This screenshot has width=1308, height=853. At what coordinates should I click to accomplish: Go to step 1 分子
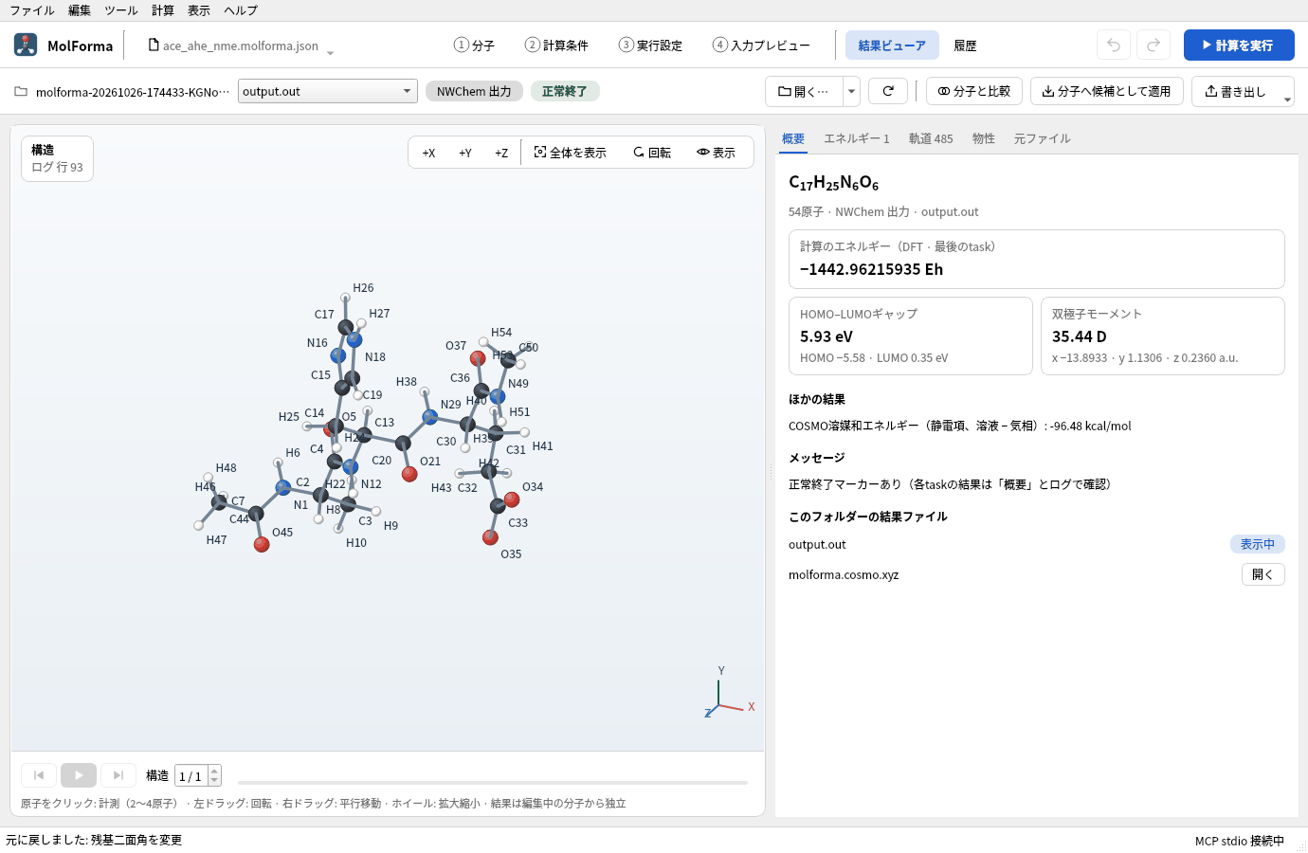click(475, 45)
